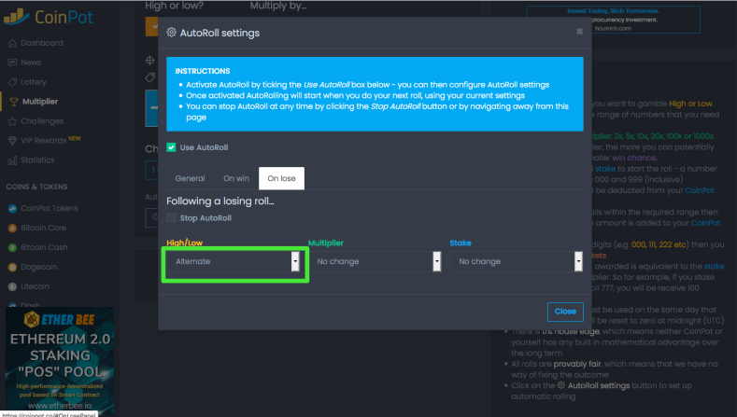The height and width of the screenshot is (417, 737).
Task: Click the Bitcoin Cash coin icon
Action: [13, 247]
